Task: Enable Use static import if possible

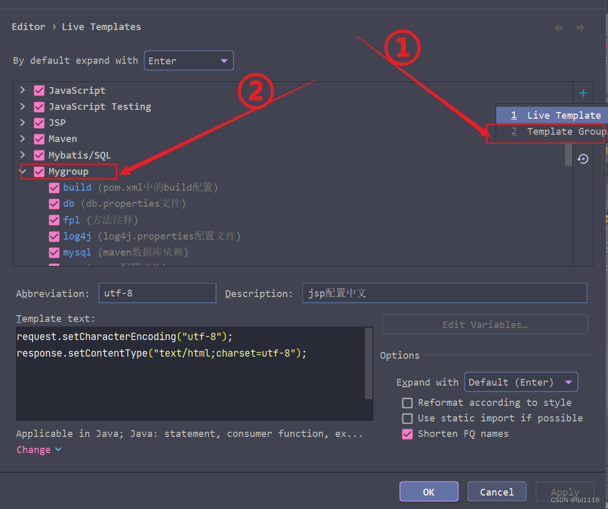Action: pyautogui.click(x=407, y=418)
